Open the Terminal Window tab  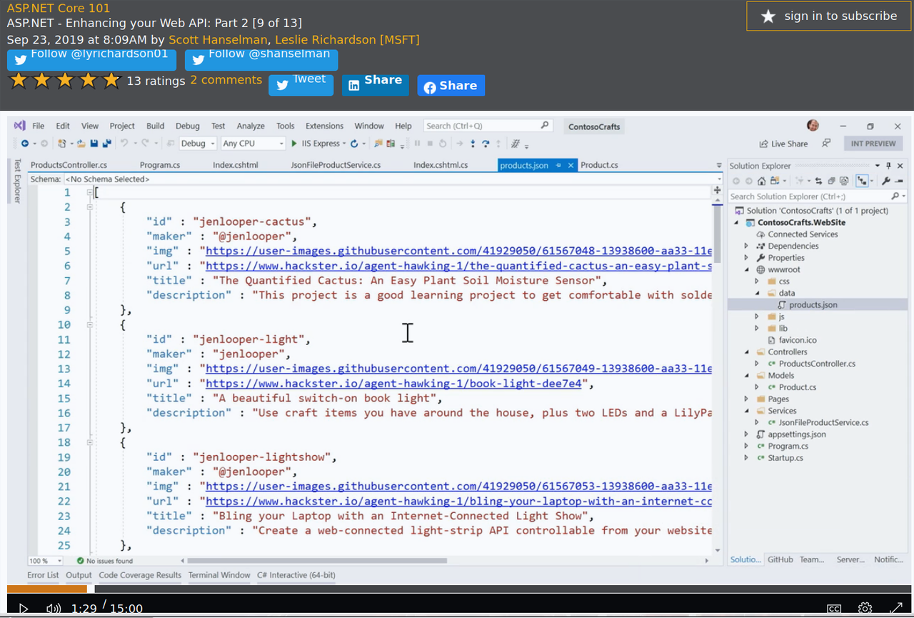[x=219, y=575]
